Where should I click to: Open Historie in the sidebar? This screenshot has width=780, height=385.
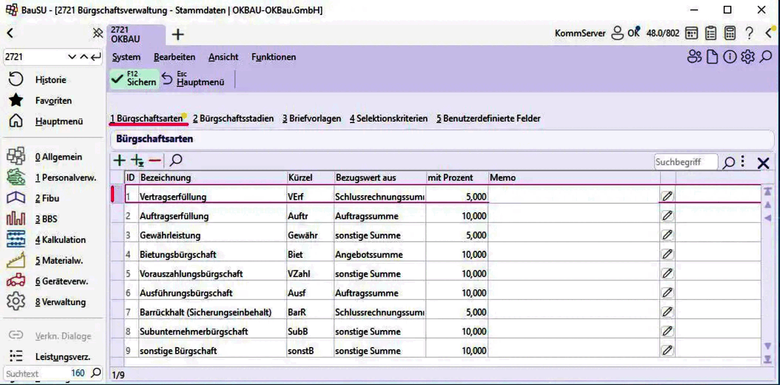coord(50,79)
